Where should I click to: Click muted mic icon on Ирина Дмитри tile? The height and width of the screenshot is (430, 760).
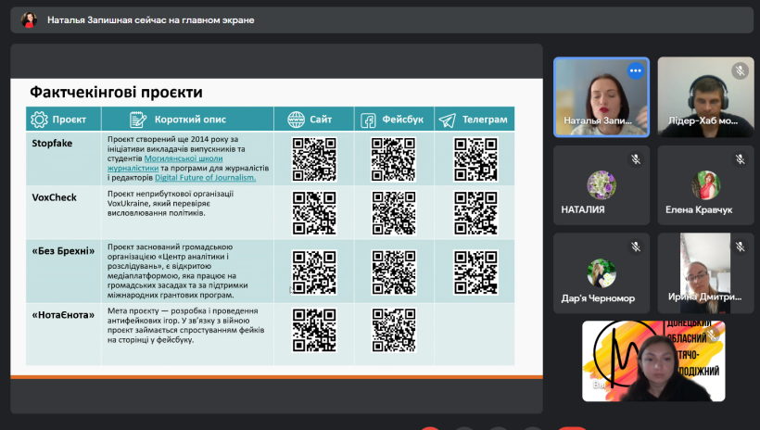(740, 247)
